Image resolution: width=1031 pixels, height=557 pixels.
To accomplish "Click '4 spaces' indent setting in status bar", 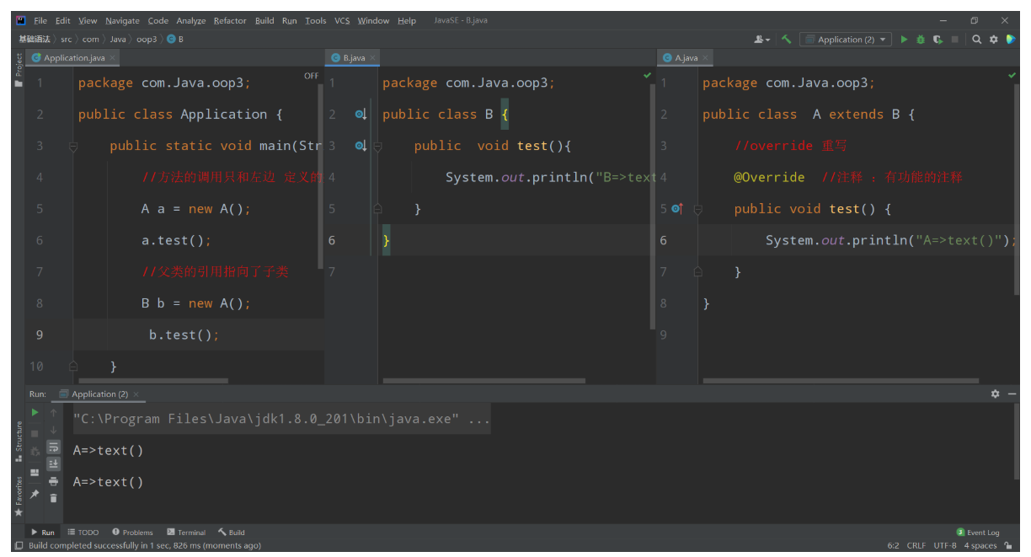I will (x=980, y=546).
